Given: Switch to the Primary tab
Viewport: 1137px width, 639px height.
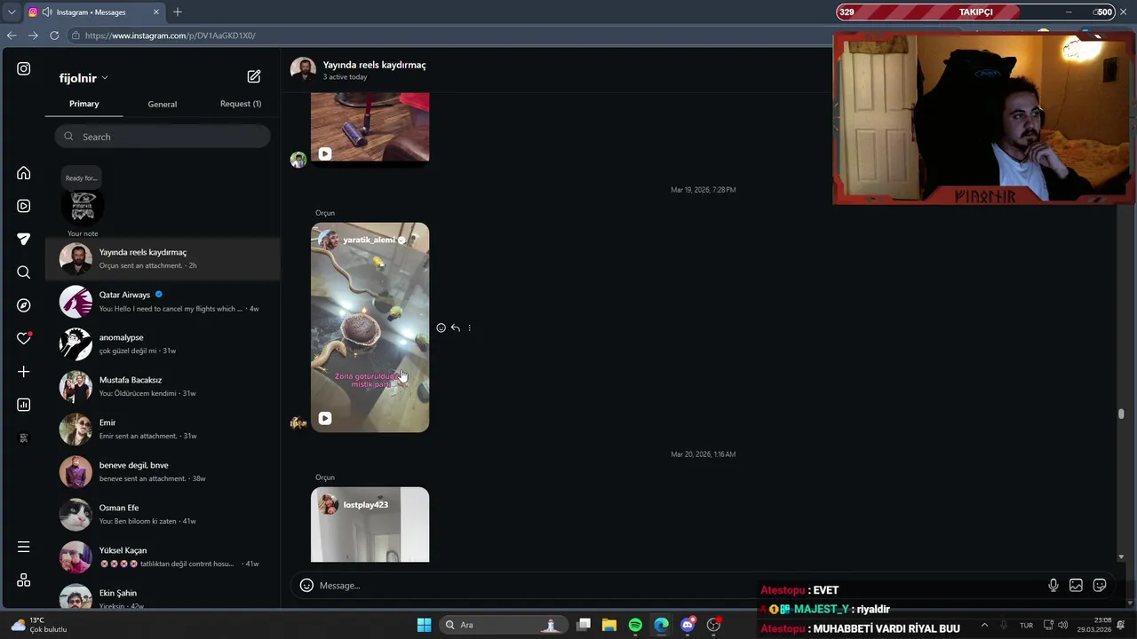Looking at the screenshot, I should coord(84,104).
